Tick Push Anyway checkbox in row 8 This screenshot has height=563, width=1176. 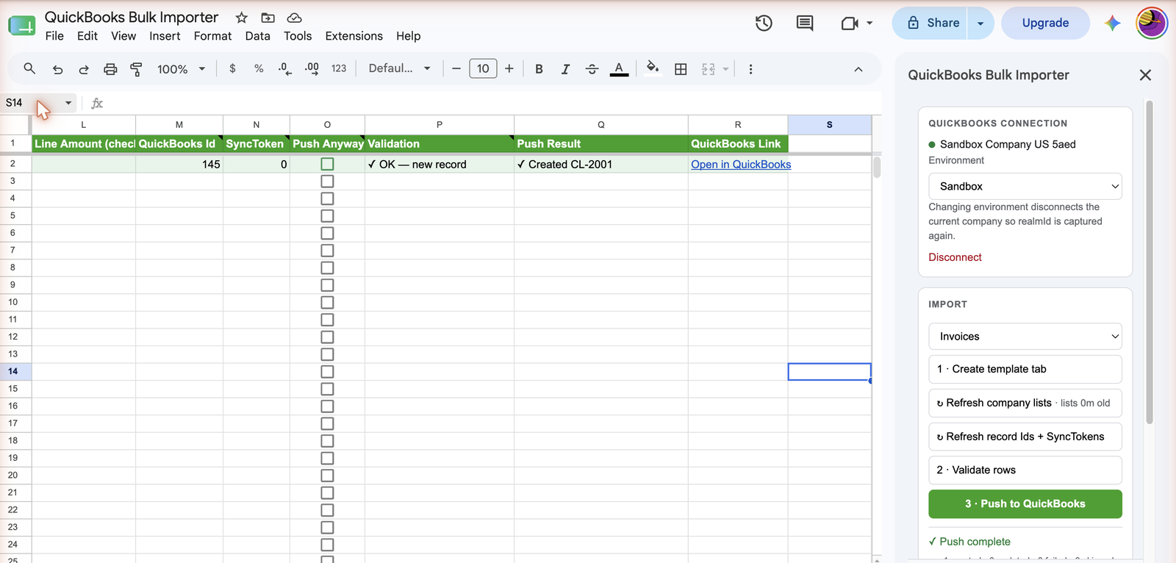pos(327,268)
